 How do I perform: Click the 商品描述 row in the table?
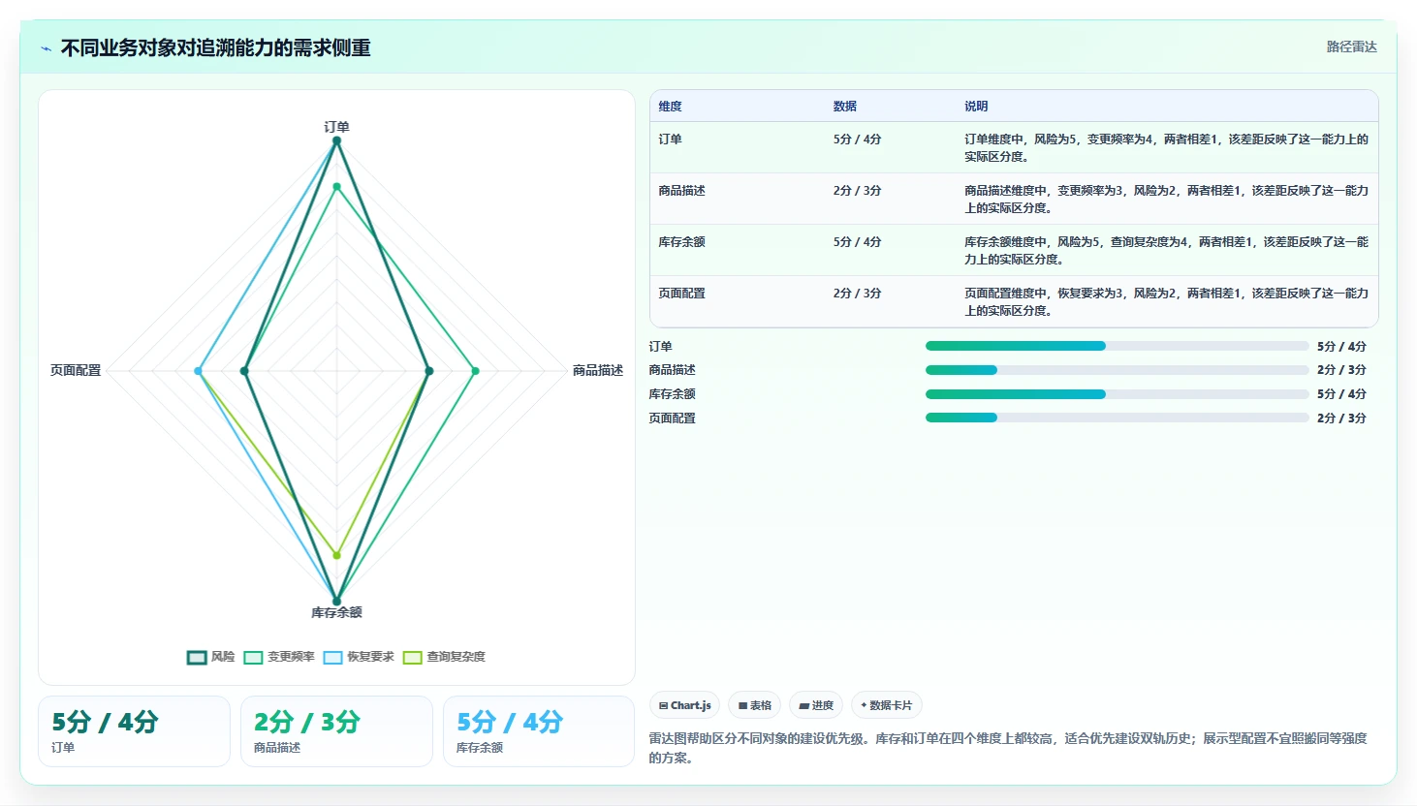[x=1014, y=199]
